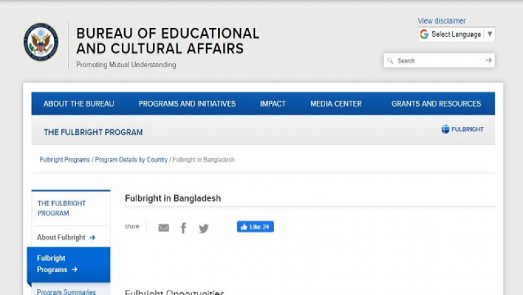Submit search with the arrow icon

pos(489,60)
